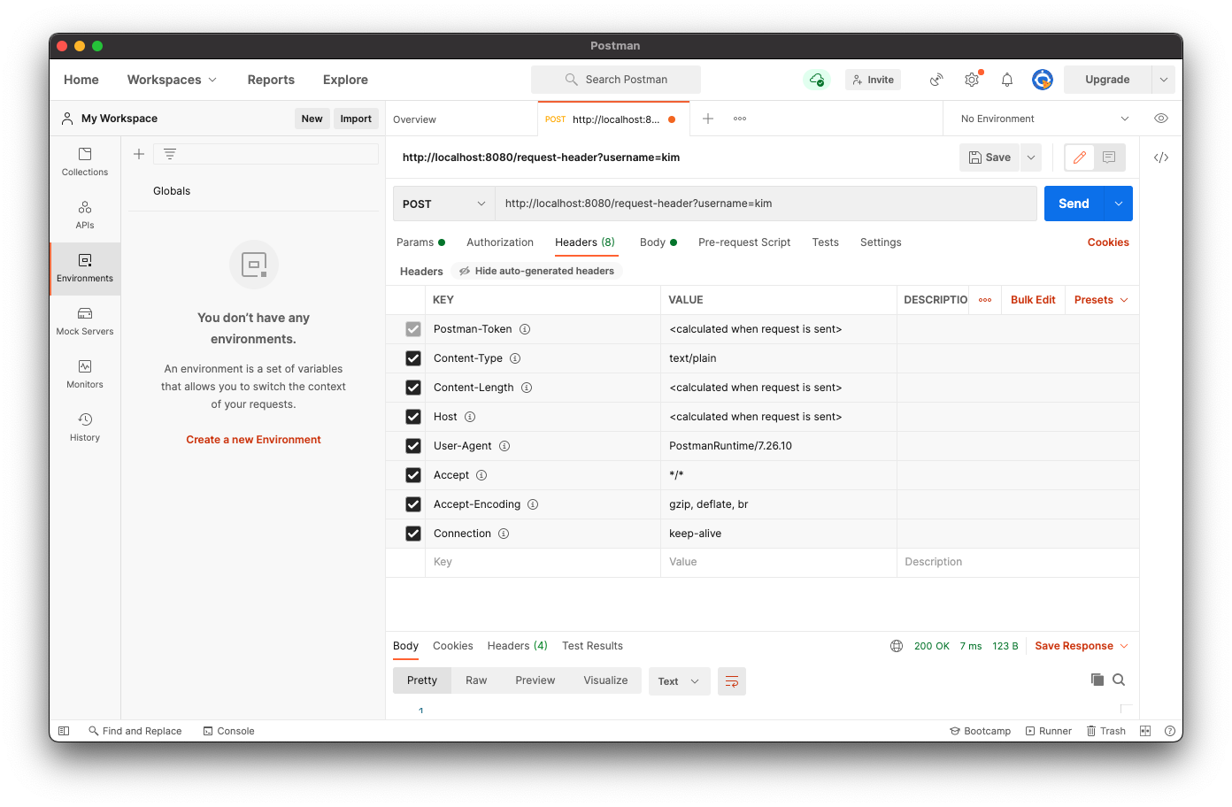Open the settings gear icon
Screen dimensions: 1232x807
[972, 80]
